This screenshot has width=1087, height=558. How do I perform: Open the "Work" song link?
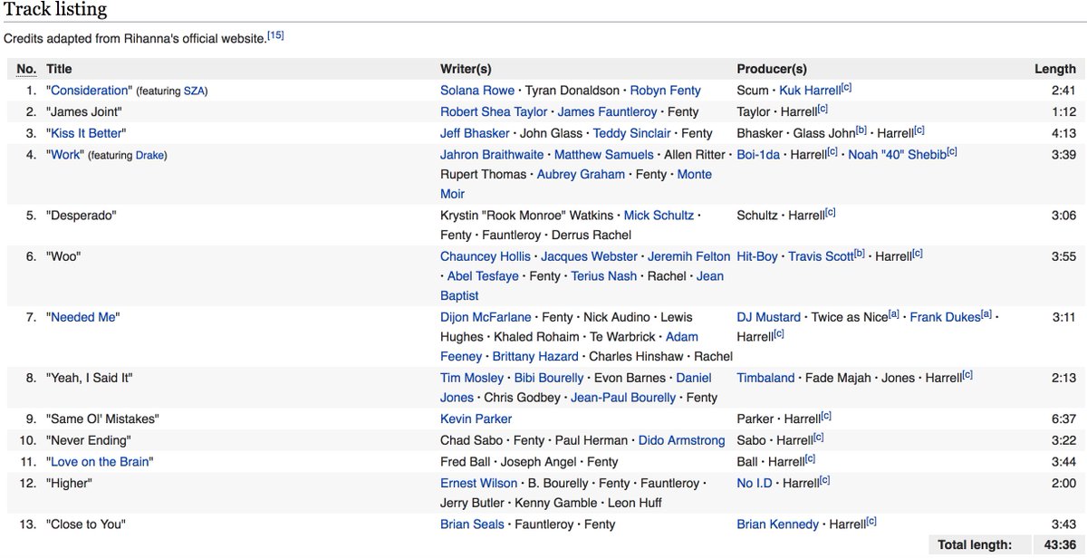(x=68, y=154)
